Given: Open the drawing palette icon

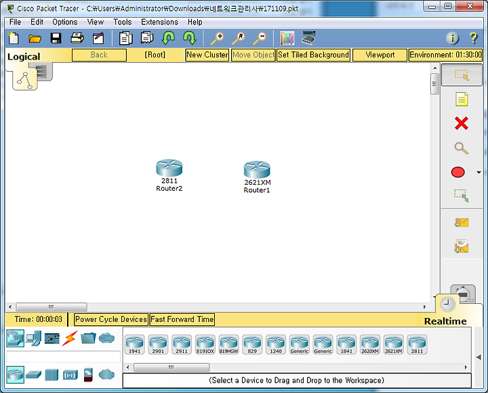Looking at the screenshot, I should pos(287,39).
